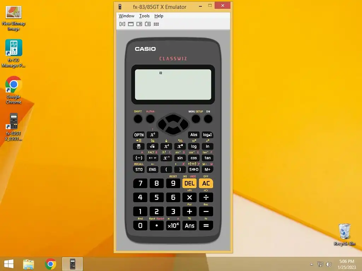Tap the M+ memory key
362x271 pixels.
[x=207, y=169]
